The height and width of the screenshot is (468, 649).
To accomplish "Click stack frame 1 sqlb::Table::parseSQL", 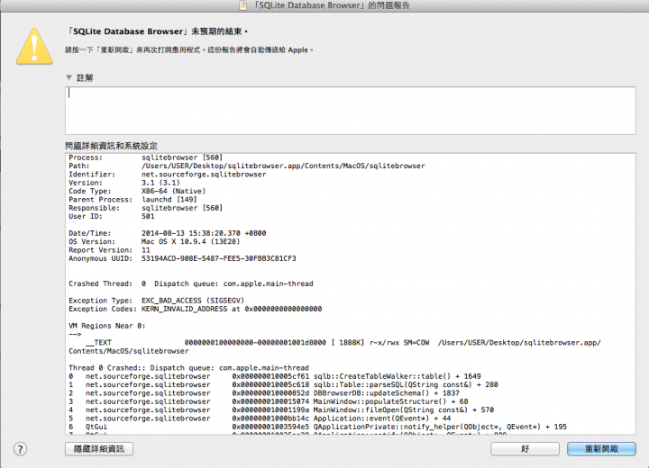I will 284,384.
